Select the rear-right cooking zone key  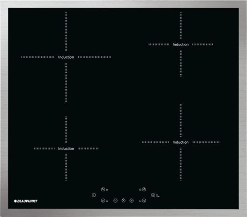144,189
